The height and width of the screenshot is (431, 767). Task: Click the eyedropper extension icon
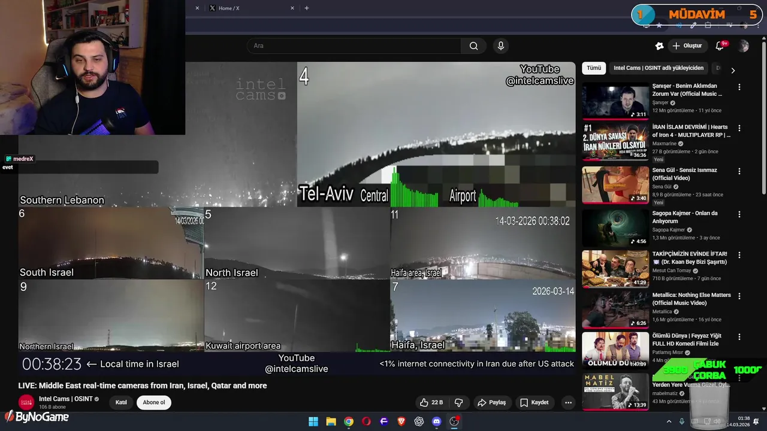(693, 26)
